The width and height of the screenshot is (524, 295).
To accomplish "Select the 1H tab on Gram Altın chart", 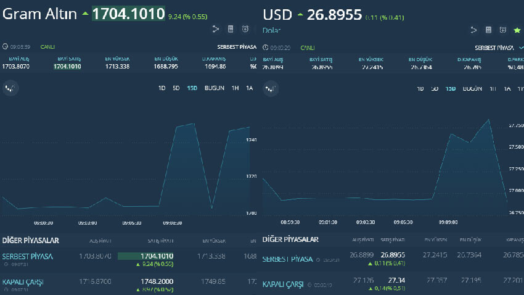I will point(235,88).
